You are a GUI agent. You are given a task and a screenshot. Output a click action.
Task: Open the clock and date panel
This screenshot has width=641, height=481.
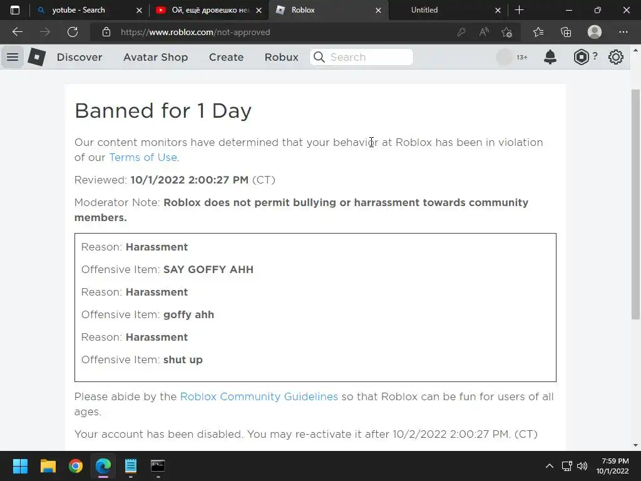click(612, 466)
